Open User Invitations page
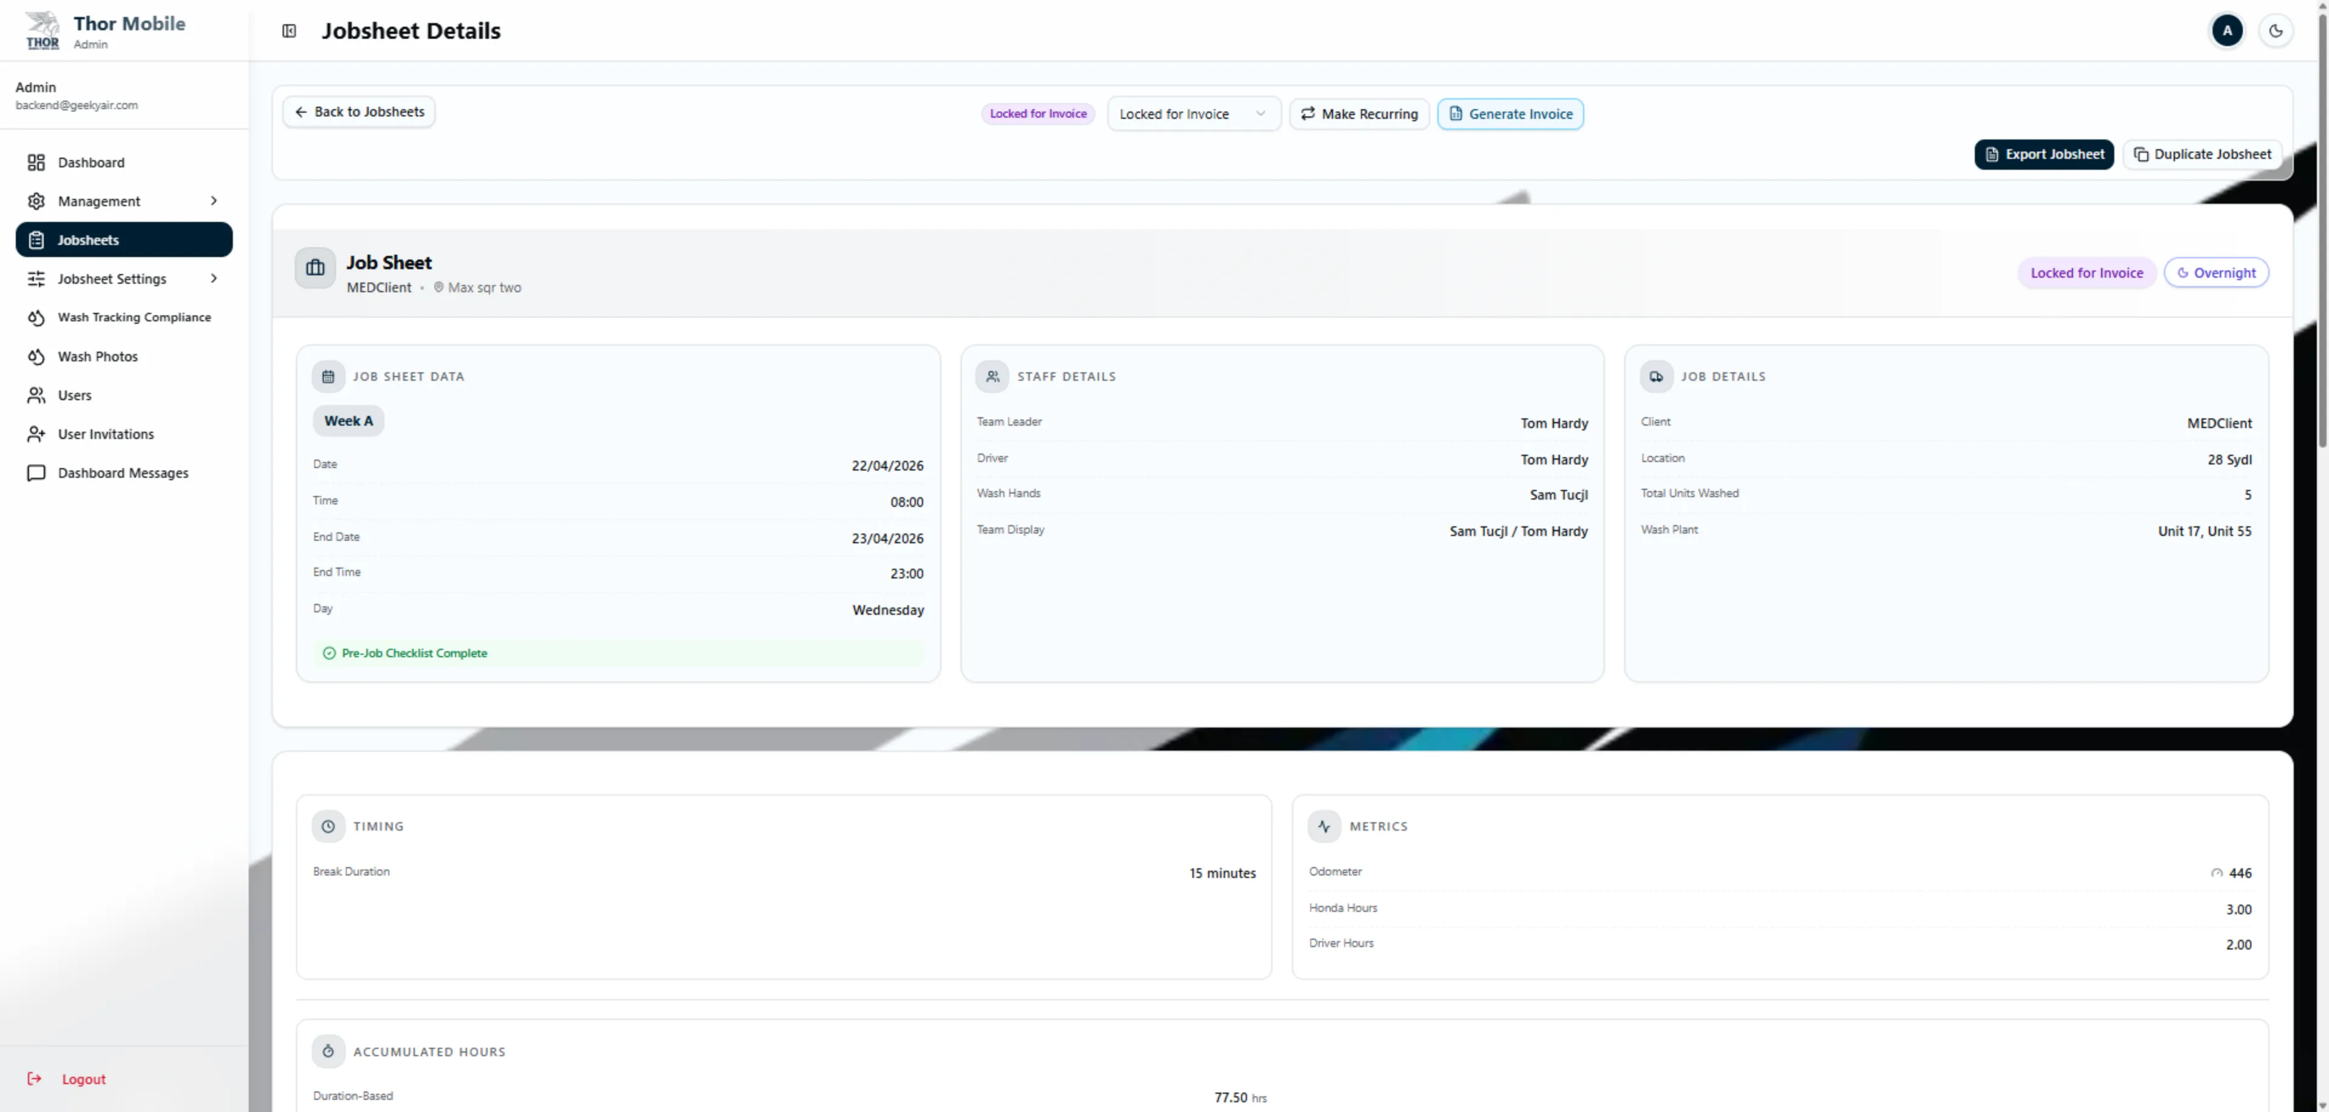The width and height of the screenshot is (2329, 1112). tap(124, 434)
